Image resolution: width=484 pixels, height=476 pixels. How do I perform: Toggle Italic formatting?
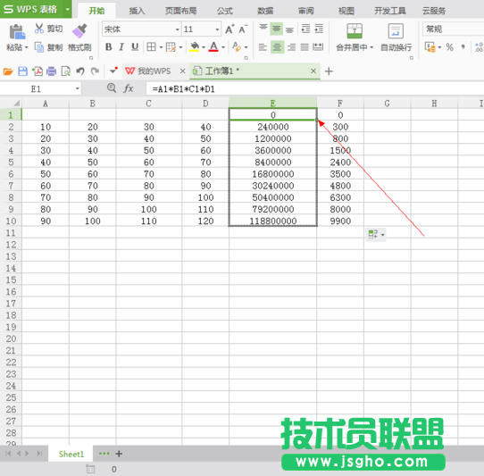tap(121, 47)
